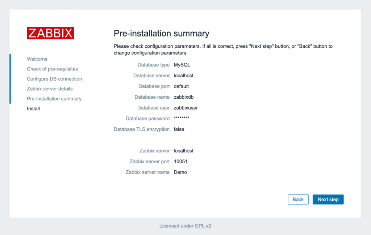371x235 pixels.
Task: Select the Zabbix server port value 10051
Action: tap(180, 162)
